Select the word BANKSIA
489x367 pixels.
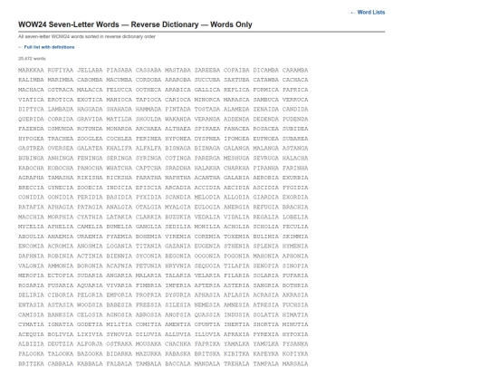(61, 314)
